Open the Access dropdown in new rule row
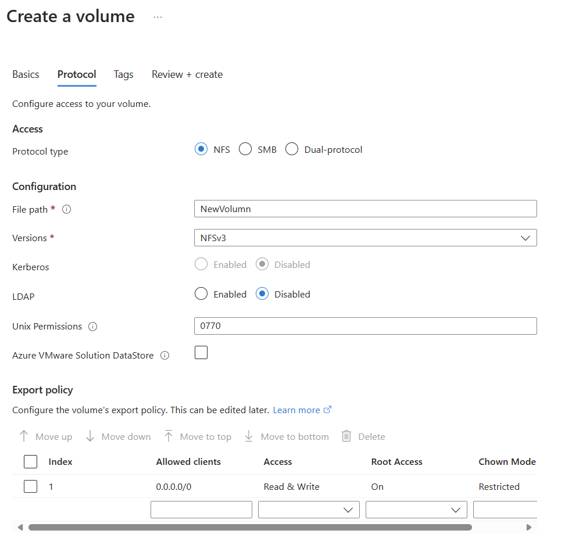Viewport: 565px width, 541px height. point(309,510)
